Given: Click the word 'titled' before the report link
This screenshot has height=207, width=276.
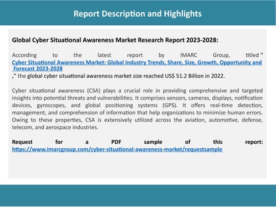Looking at the screenshot, I should click(x=252, y=55).
